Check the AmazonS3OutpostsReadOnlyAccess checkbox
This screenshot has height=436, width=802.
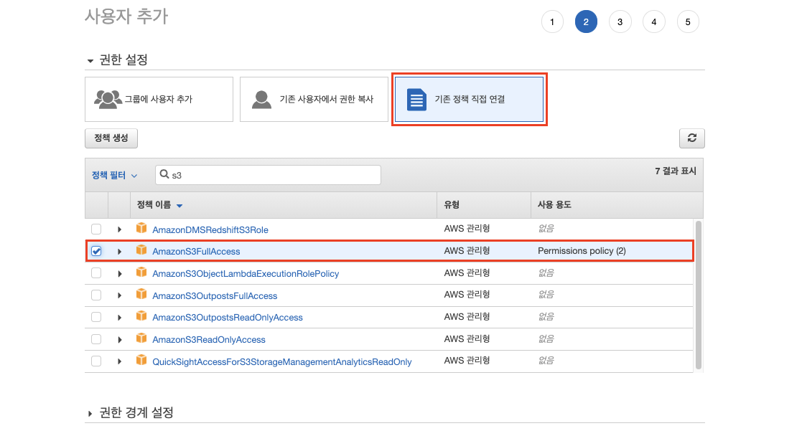96,317
